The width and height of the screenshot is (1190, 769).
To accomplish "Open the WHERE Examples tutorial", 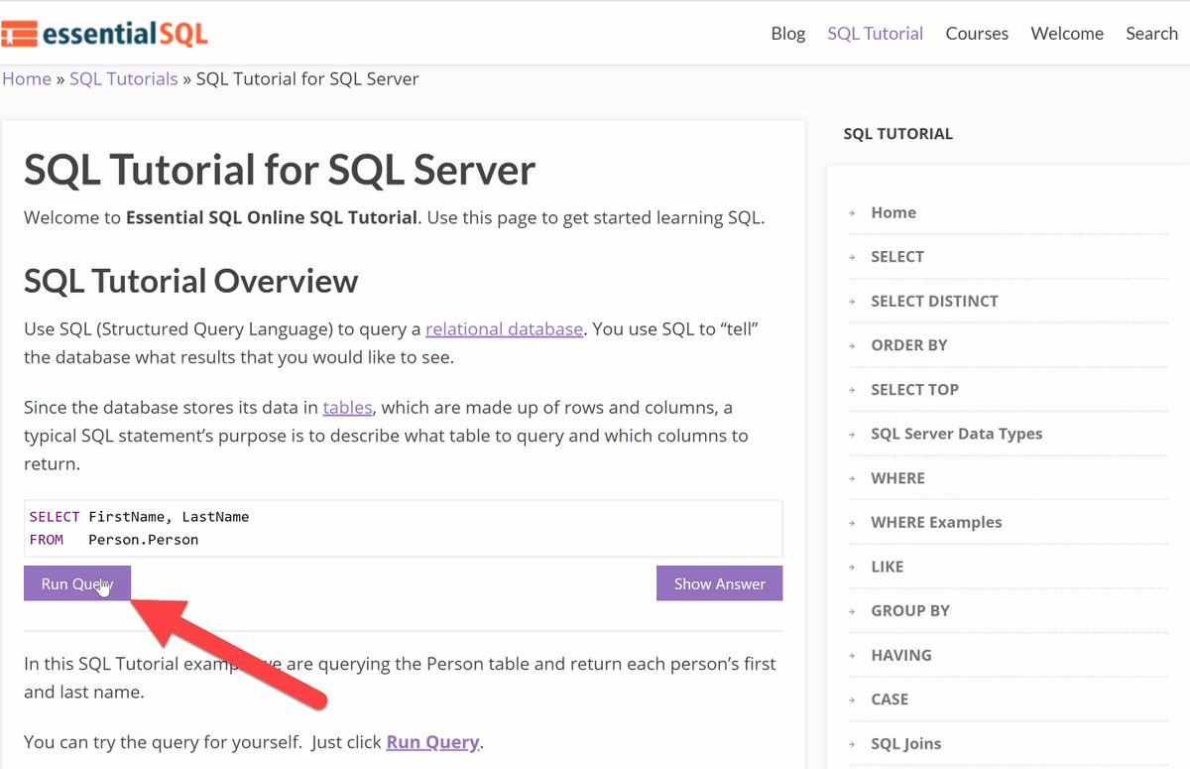I will [x=936, y=522].
